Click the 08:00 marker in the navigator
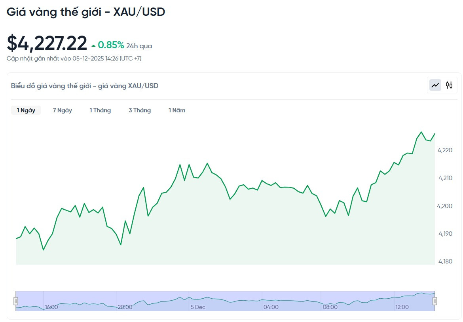 pyautogui.click(x=330, y=307)
